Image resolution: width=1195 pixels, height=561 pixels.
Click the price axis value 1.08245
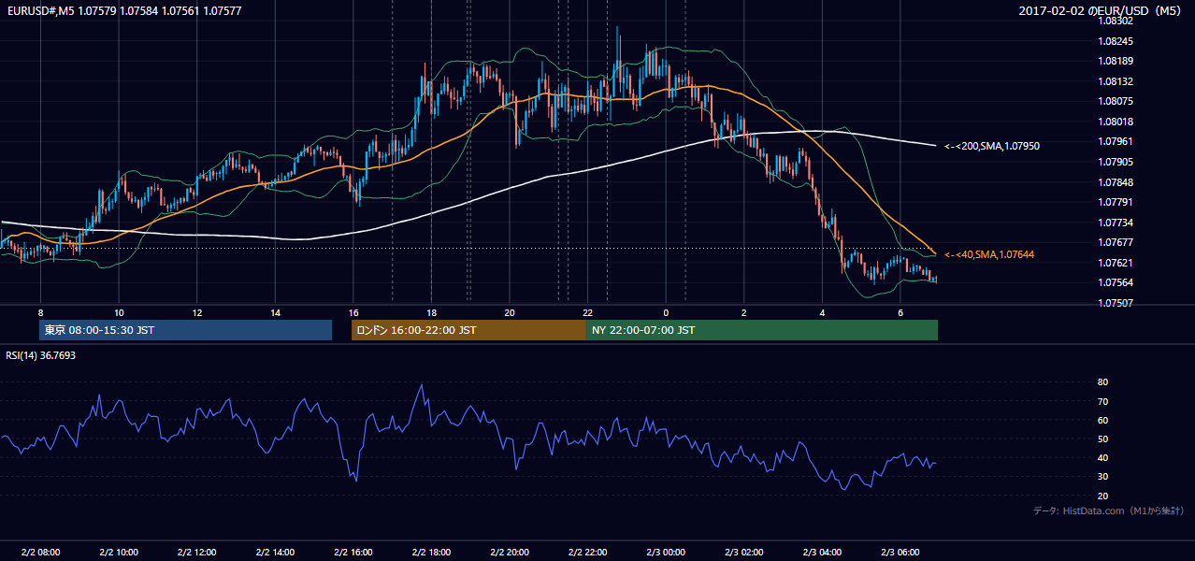(1115, 41)
